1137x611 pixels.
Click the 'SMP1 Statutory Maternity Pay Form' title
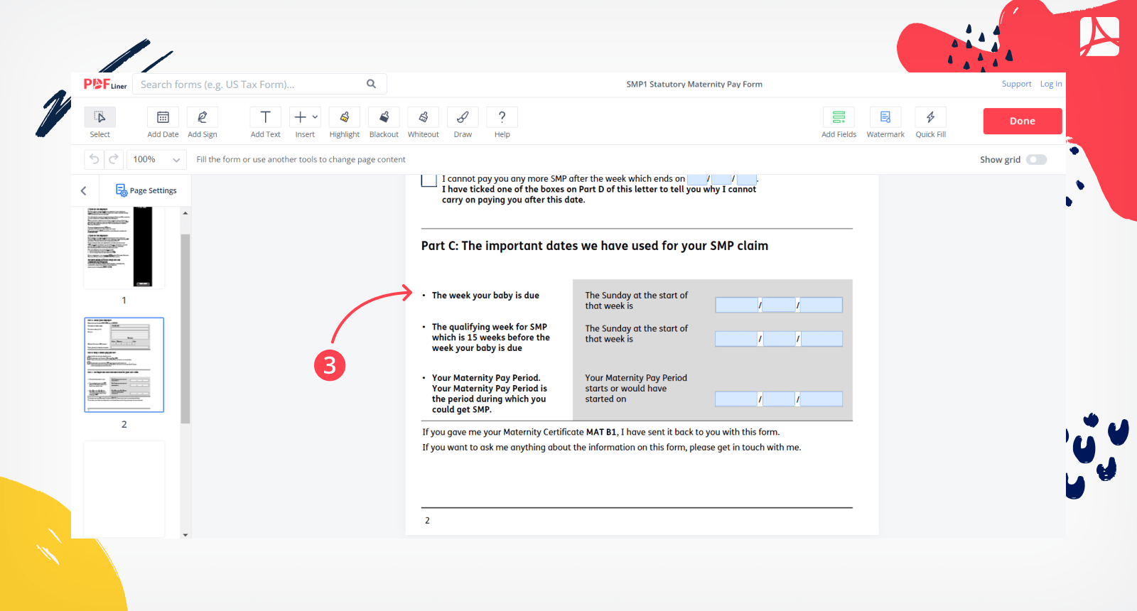(x=694, y=84)
